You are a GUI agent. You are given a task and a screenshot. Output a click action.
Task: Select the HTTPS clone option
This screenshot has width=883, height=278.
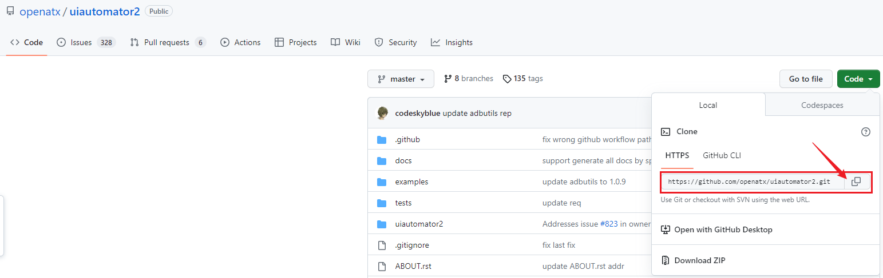pos(677,155)
